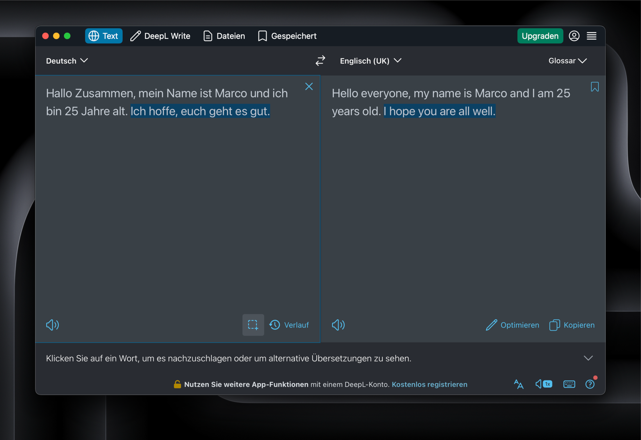Swap the translation languages
This screenshot has height=440, width=641.
point(320,61)
